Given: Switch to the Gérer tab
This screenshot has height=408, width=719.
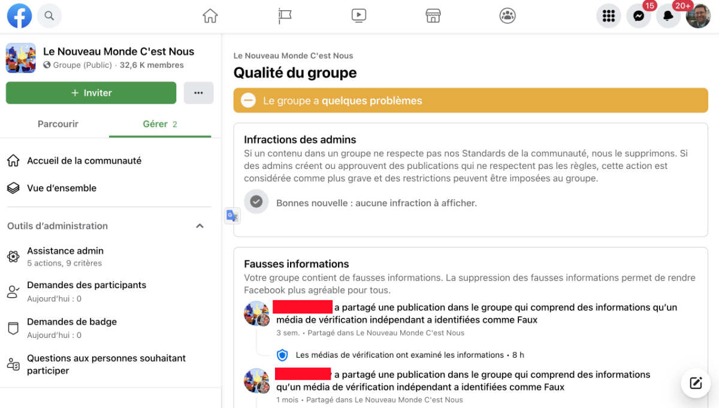Looking at the screenshot, I should coord(160,124).
